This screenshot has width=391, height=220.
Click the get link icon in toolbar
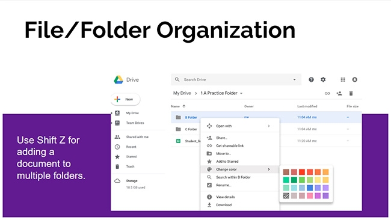(x=327, y=93)
